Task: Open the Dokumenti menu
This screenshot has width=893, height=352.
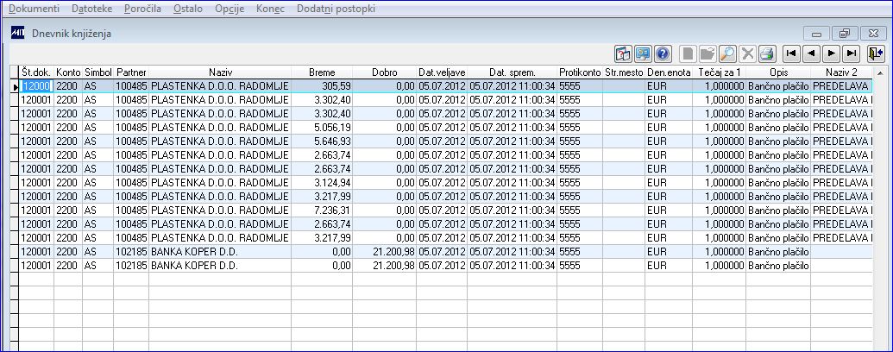Action: coord(34,9)
